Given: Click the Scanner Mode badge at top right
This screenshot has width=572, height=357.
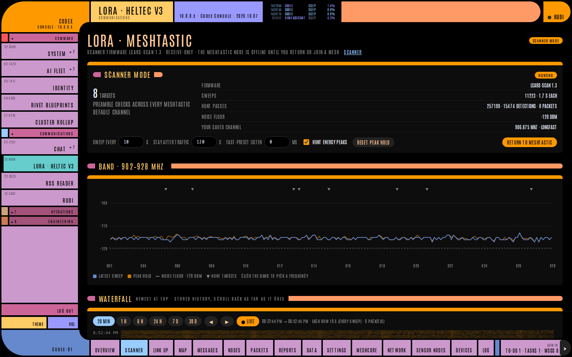Looking at the screenshot, I should point(546,41).
